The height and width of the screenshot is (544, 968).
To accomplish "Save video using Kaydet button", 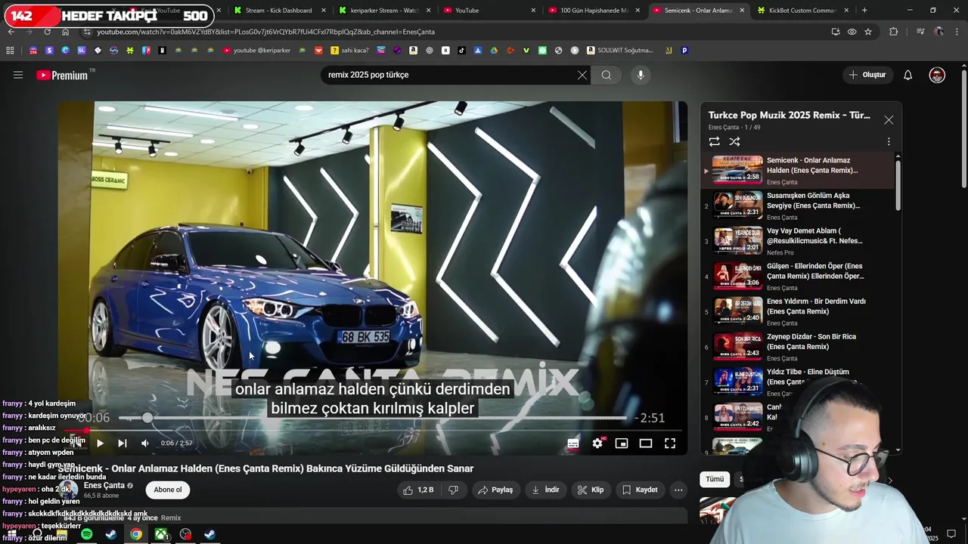I will tap(640, 490).
